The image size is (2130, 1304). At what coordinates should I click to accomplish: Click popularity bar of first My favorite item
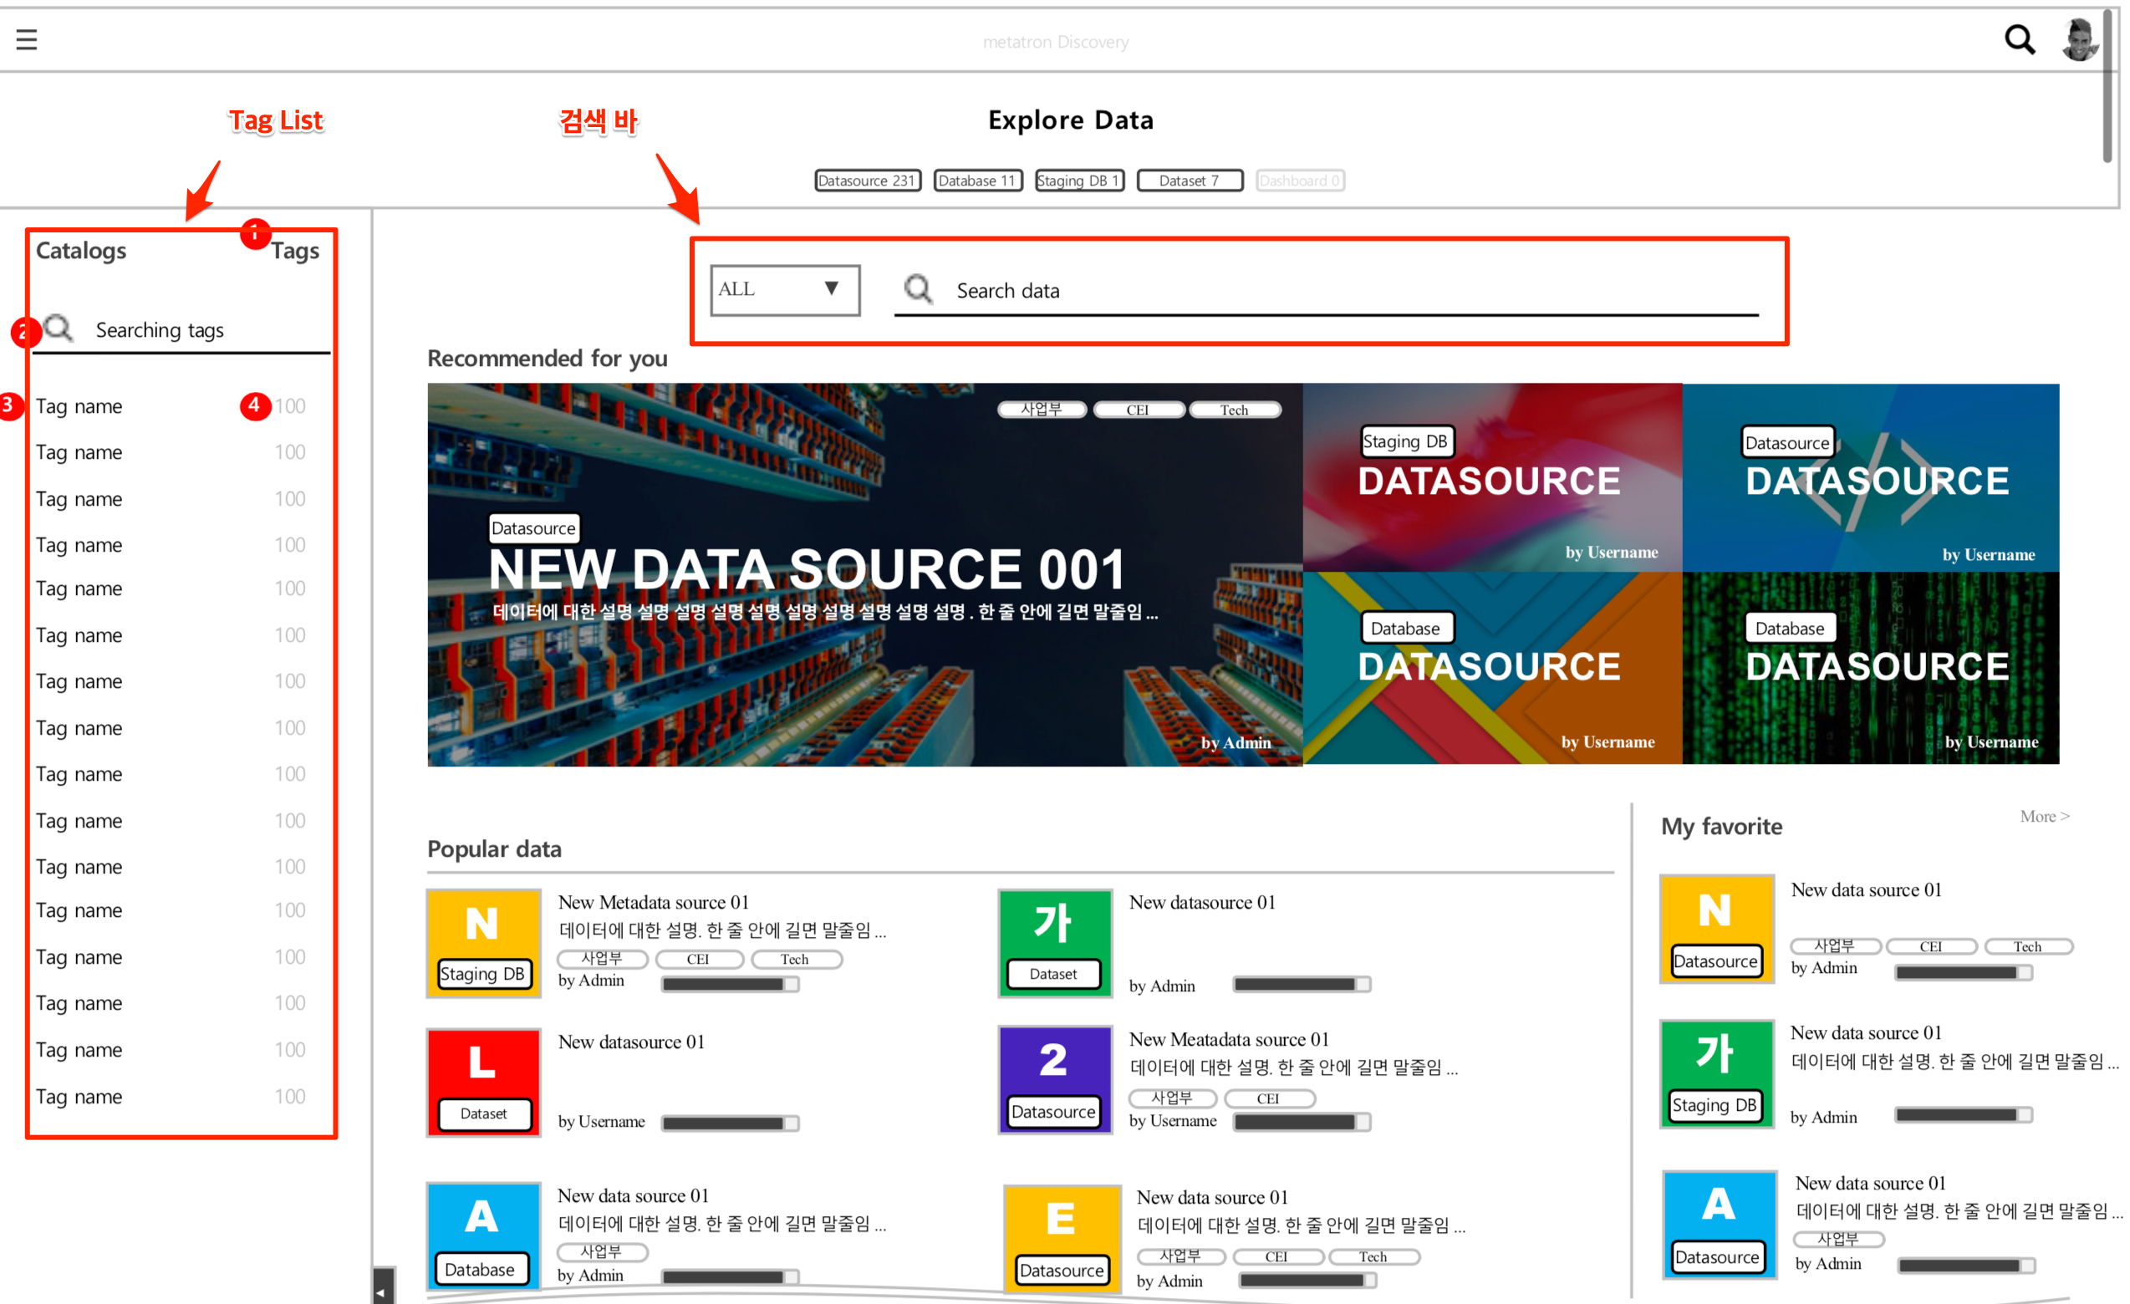pos(1963,972)
